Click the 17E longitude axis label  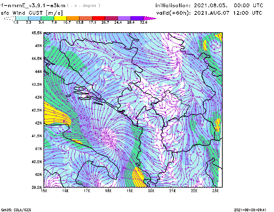87,191
